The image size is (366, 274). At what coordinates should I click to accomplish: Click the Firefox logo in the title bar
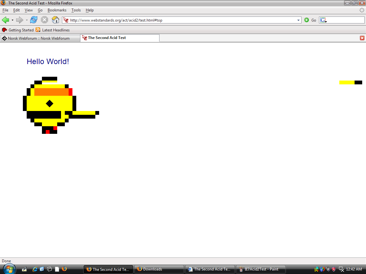coord(3,3)
